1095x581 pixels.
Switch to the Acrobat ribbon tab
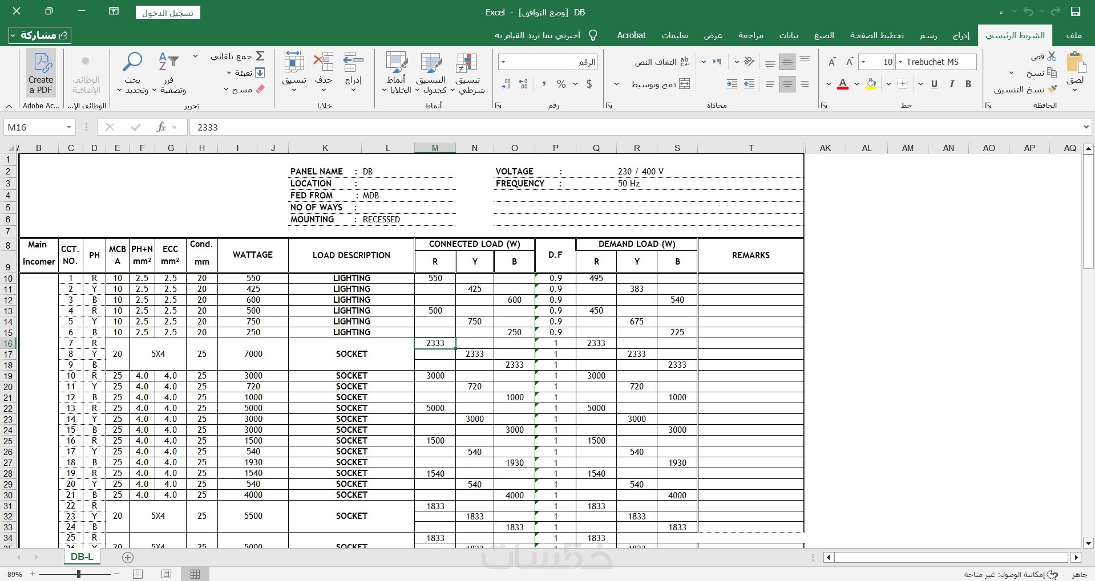631,35
